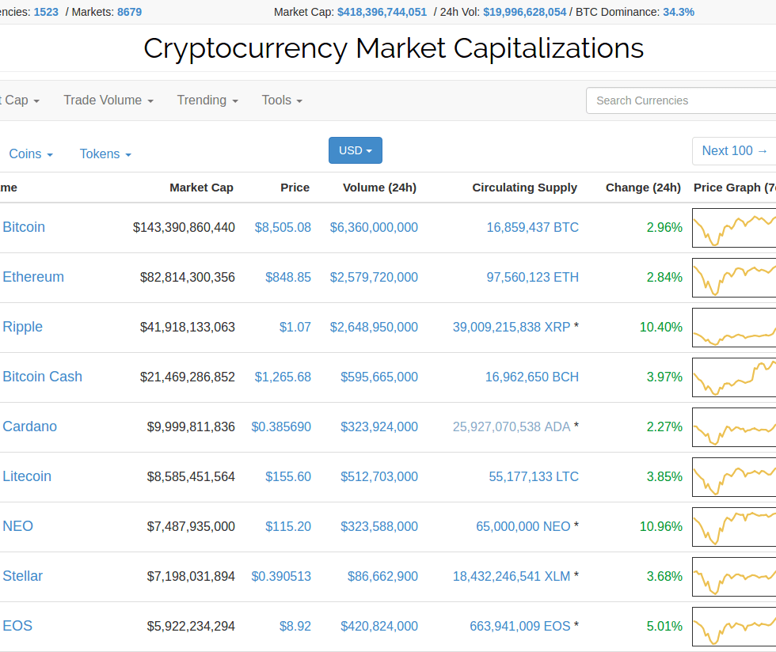Open the Bitcoin coin page link
776x652 pixels.
(24, 228)
